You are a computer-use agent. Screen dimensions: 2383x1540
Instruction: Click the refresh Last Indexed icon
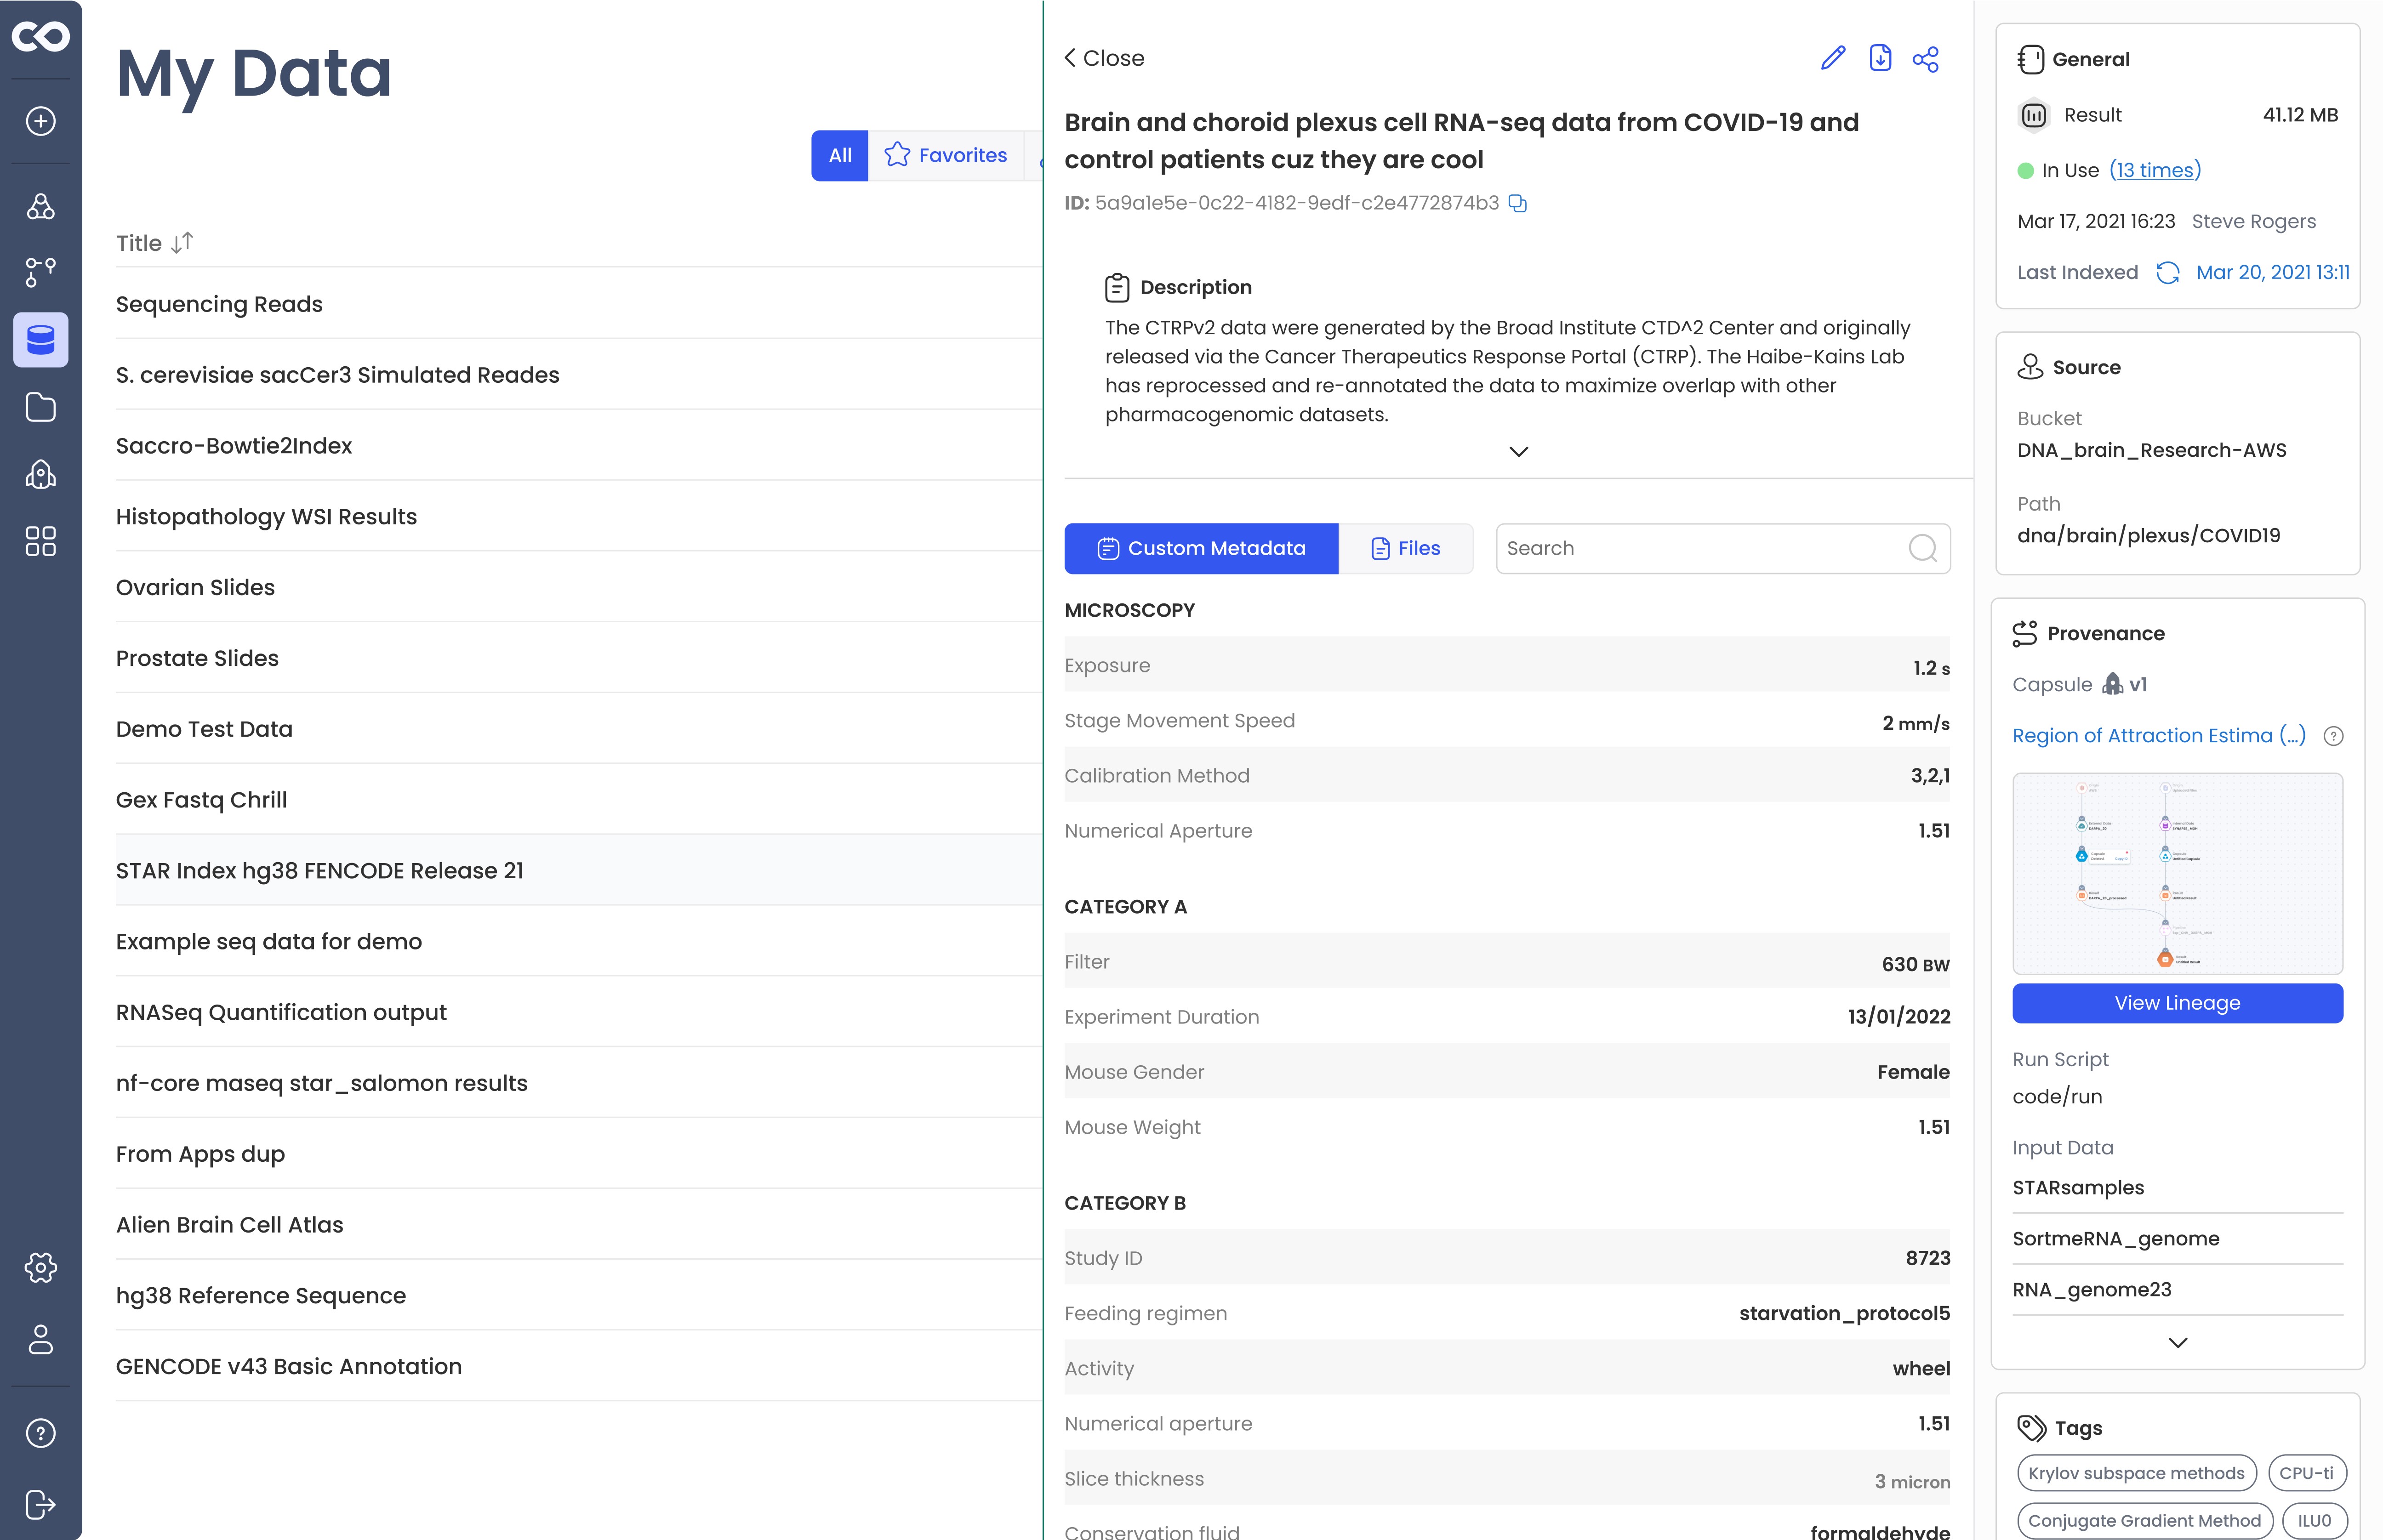[x=2167, y=273]
